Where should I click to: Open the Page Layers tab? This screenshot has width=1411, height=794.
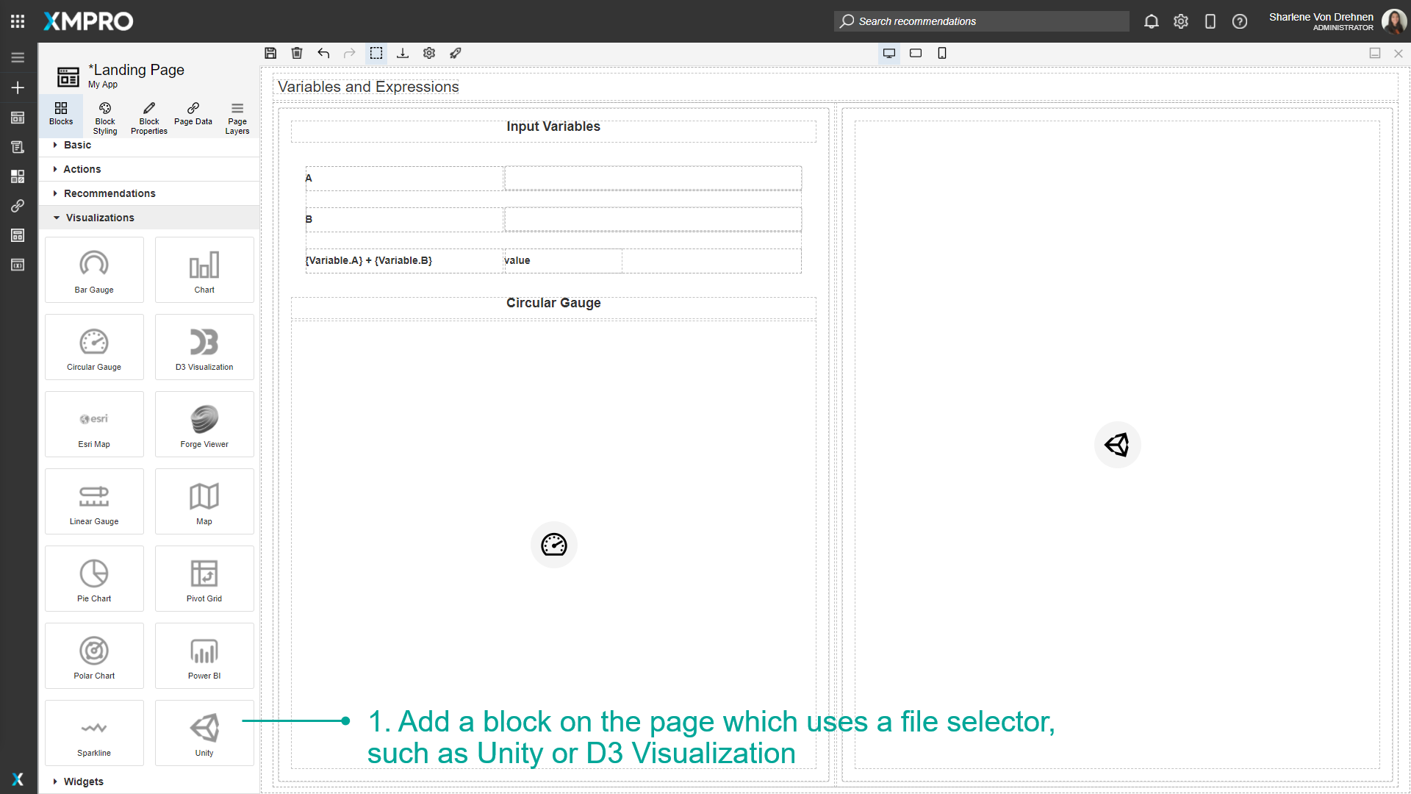pyautogui.click(x=237, y=116)
